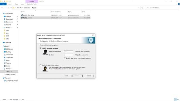
Task: Cancel the MySQL configuration wizard
Action: point(89,76)
